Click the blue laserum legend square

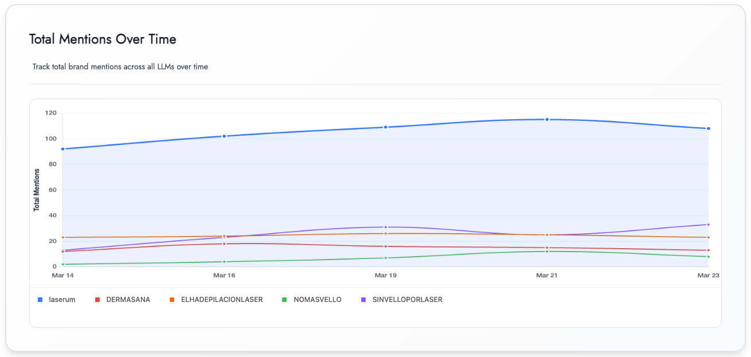tap(39, 299)
